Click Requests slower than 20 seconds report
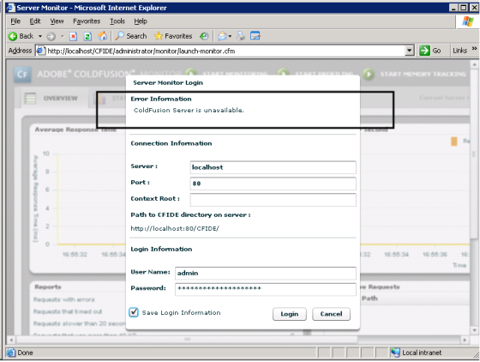The width and height of the screenshot is (480, 362). (x=79, y=323)
